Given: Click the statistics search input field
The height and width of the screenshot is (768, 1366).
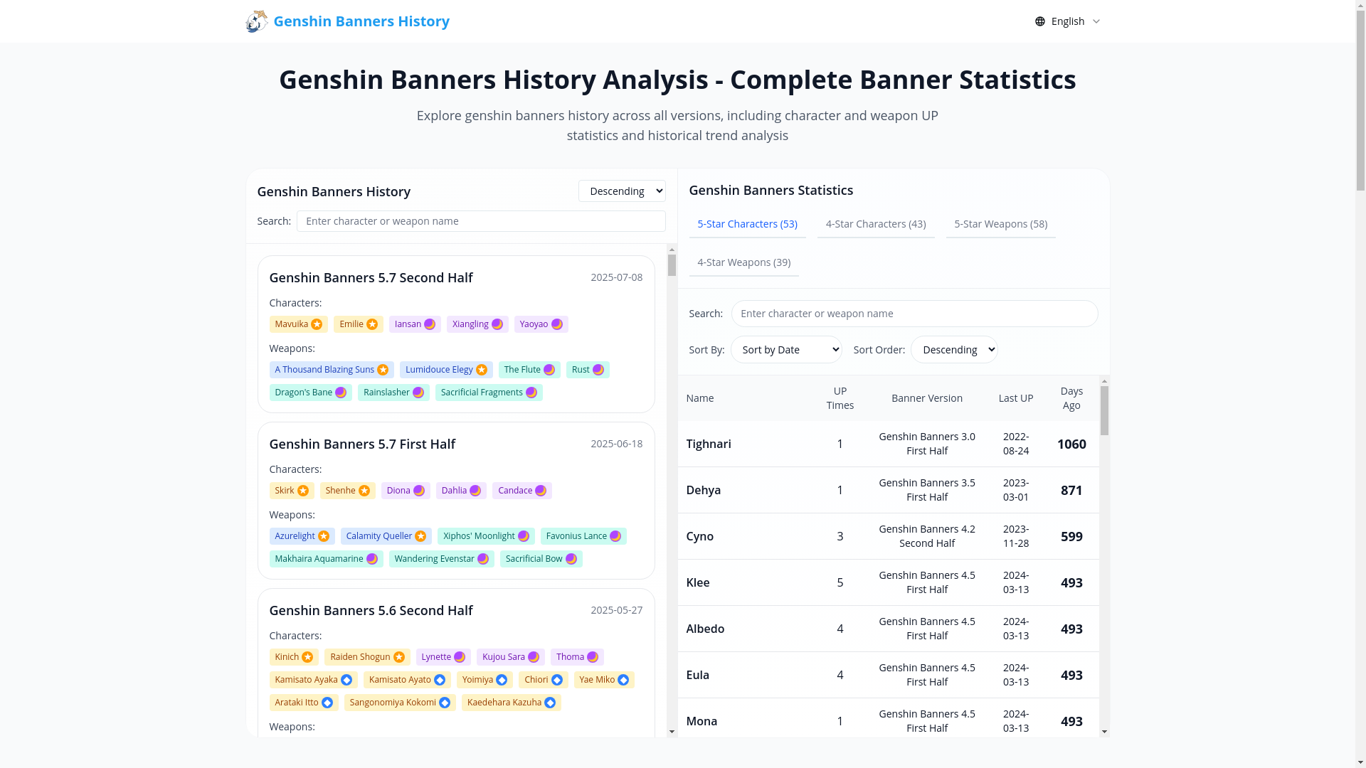Looking at the screenshot, I should click(914, 314).
